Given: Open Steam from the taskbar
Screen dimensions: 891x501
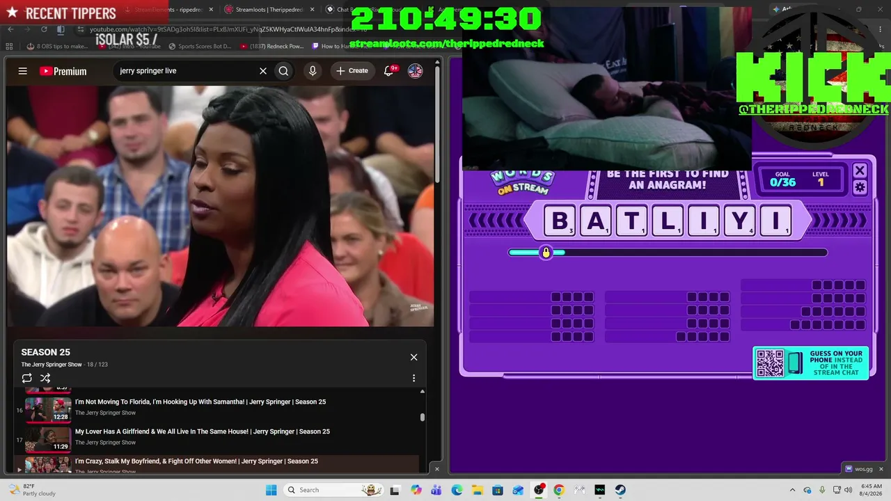Looking at the screenshot, I should (x=620, y=490).
